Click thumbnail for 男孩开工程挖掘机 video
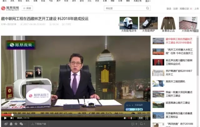Viewport: 200px width, 127px height. click(x=158, y=84)
